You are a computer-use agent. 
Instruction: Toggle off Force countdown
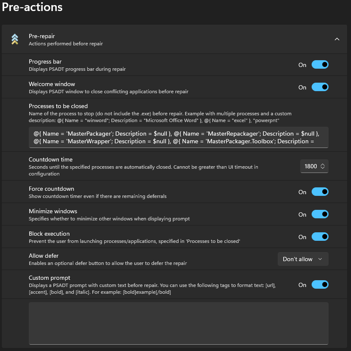tap(320, 192)
